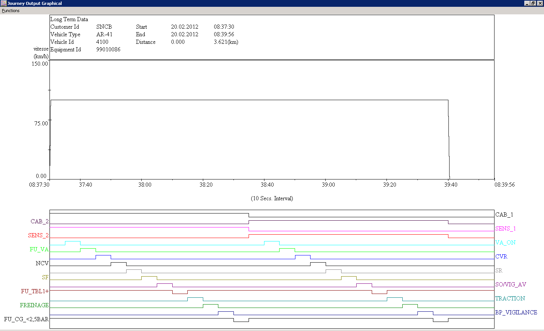544x331 pixels.
Task: Open the Functions menu
Action: point(11,11)
